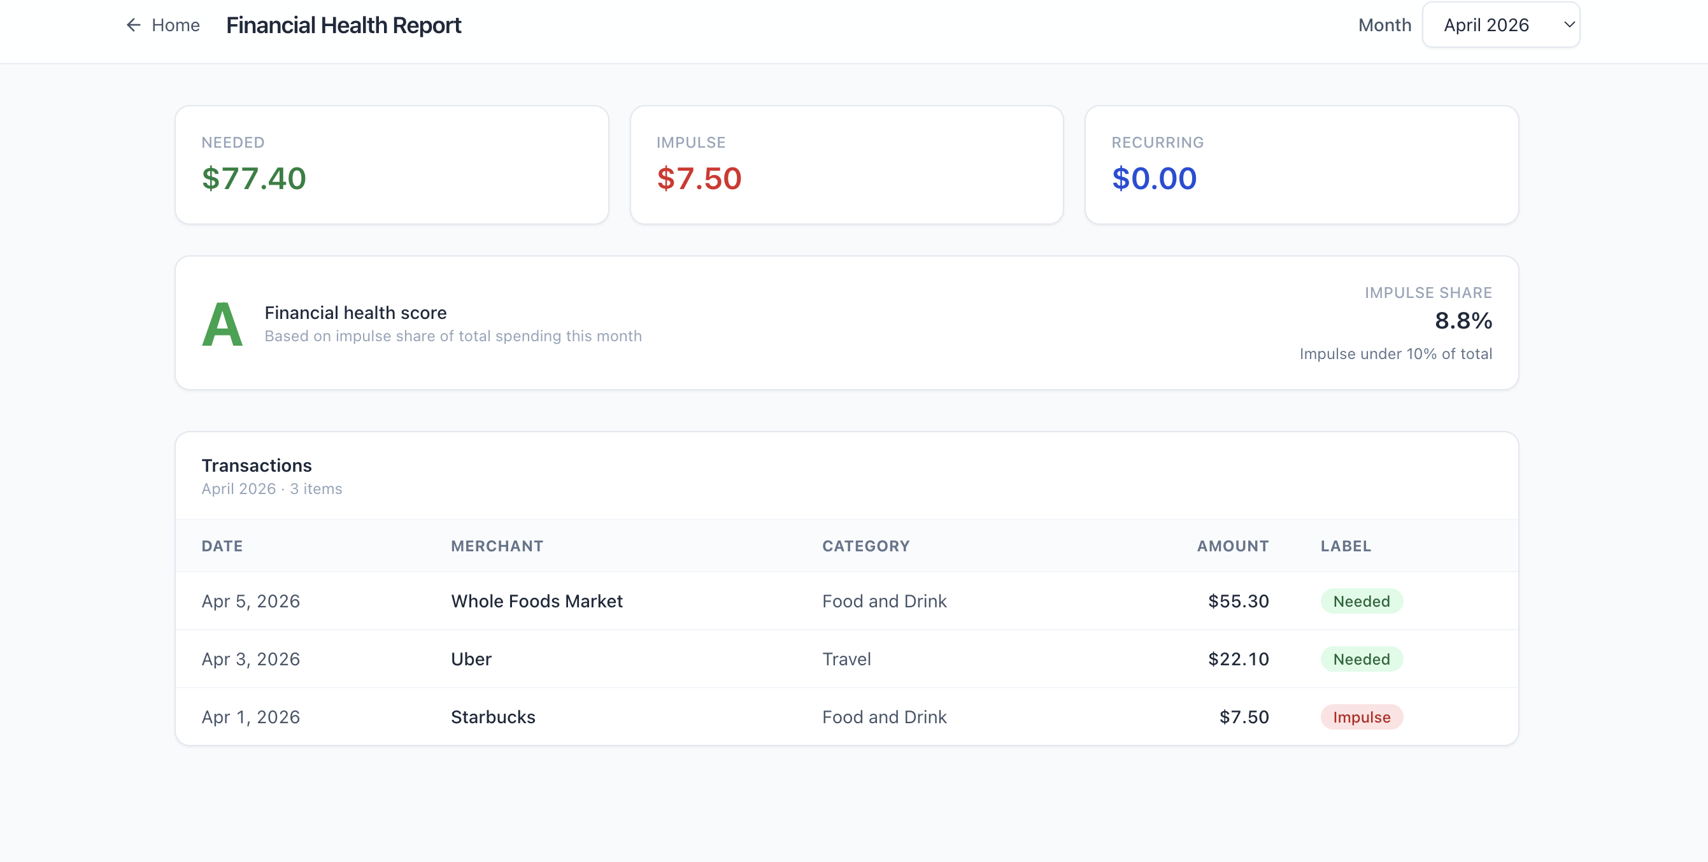Select the Recurring spending total card
This screenshot has width=1708, height=862.
click(1301, 164)
